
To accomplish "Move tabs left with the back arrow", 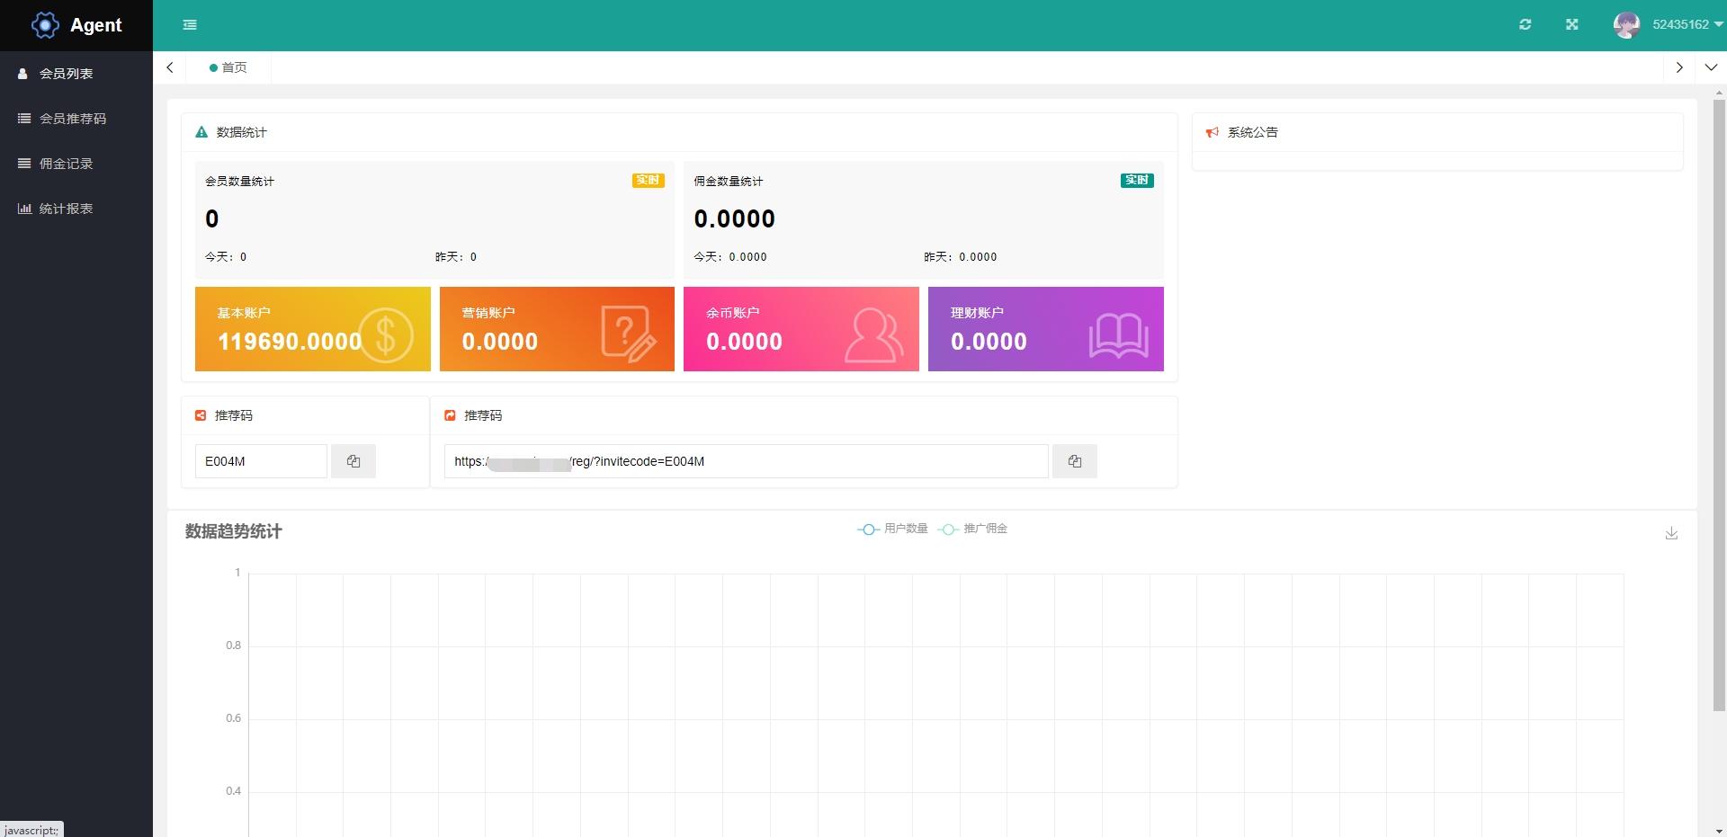I will pyautogui.click(x=169, y=67).
